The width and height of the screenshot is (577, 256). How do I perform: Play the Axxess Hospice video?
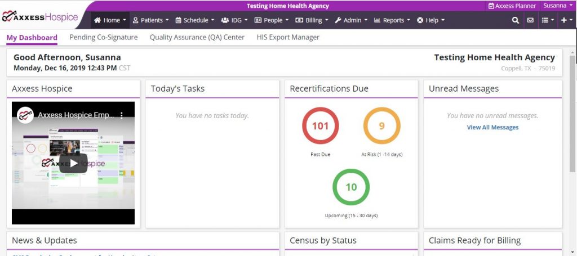point(73,163)
